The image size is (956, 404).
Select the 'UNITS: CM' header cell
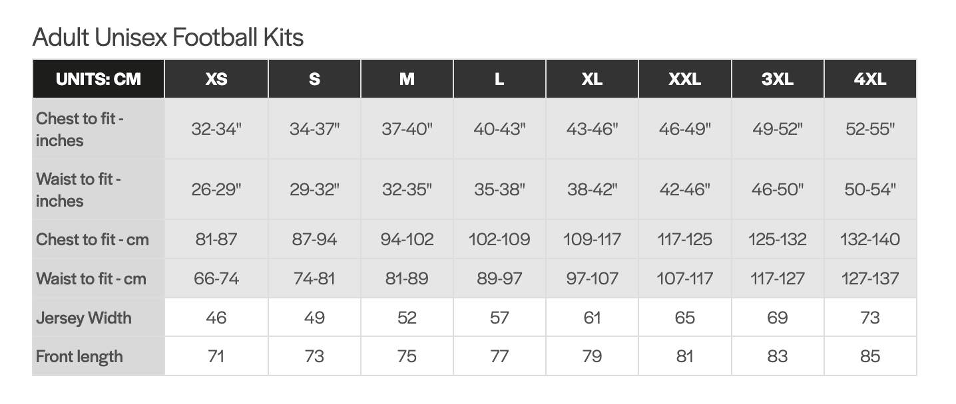(99, 79)
